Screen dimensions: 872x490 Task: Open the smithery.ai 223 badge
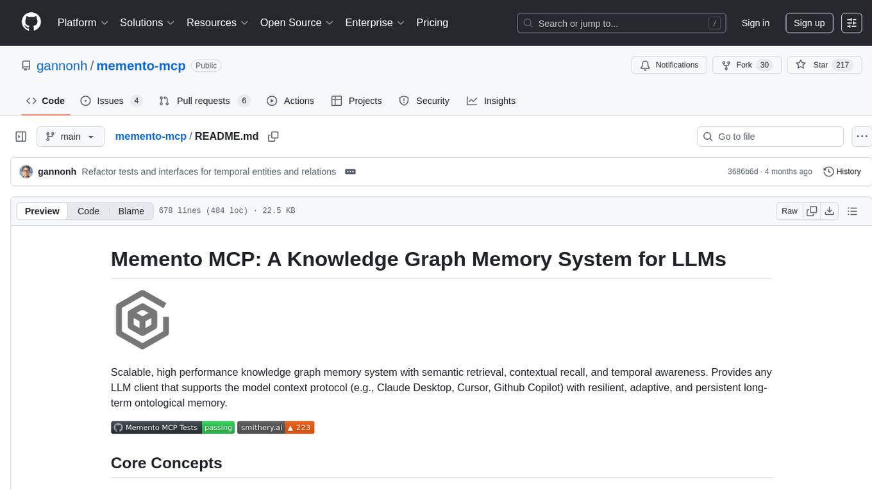[276, 428]
